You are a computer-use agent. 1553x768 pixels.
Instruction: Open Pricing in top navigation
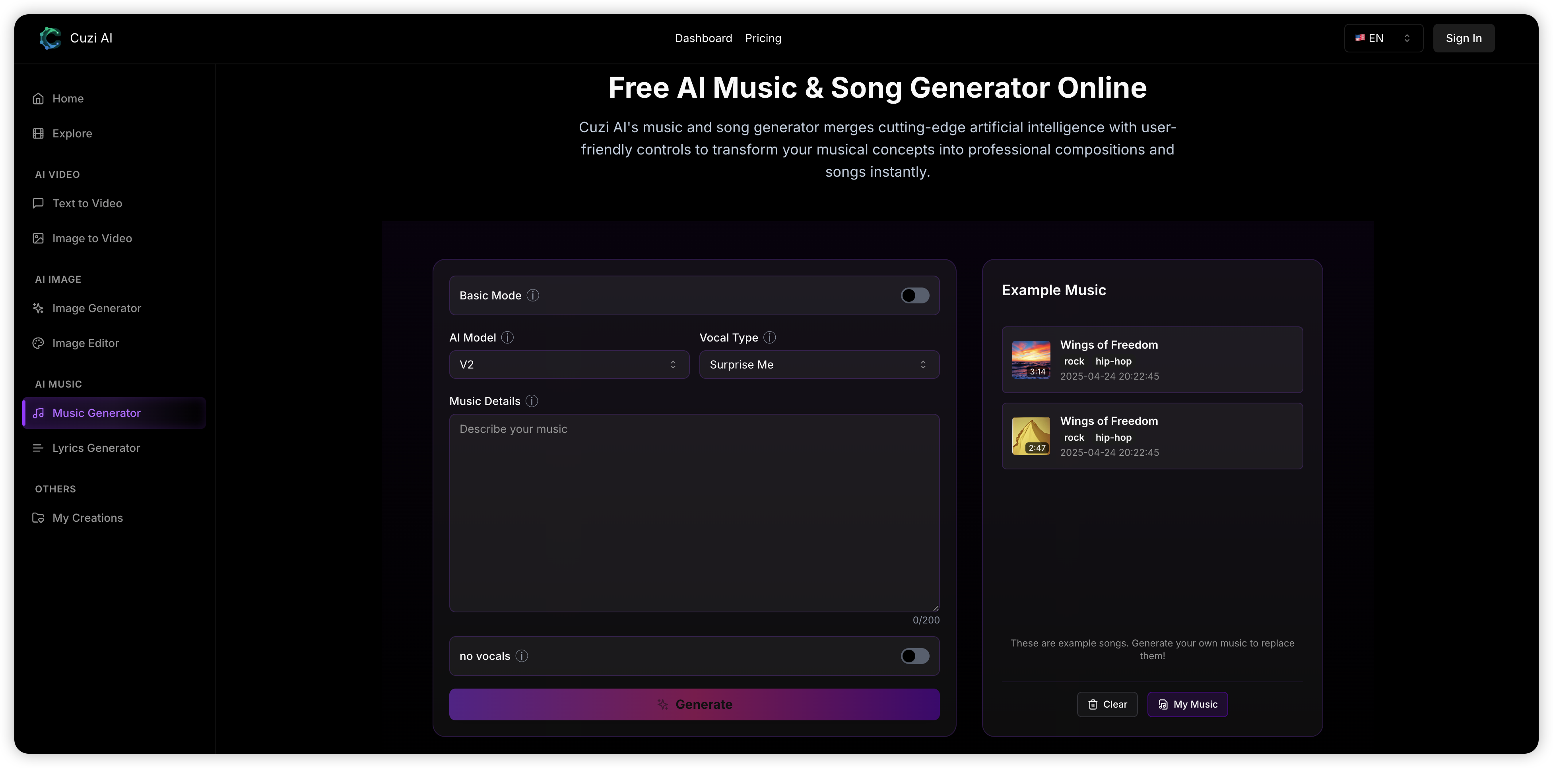click(763, 38)
